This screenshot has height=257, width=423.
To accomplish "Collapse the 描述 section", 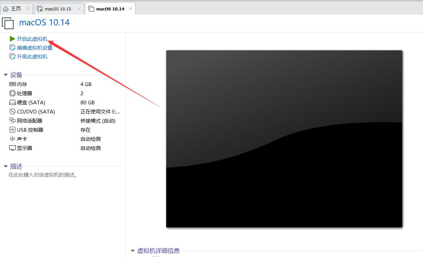I will pyautogui.click(x=6, y=166).
